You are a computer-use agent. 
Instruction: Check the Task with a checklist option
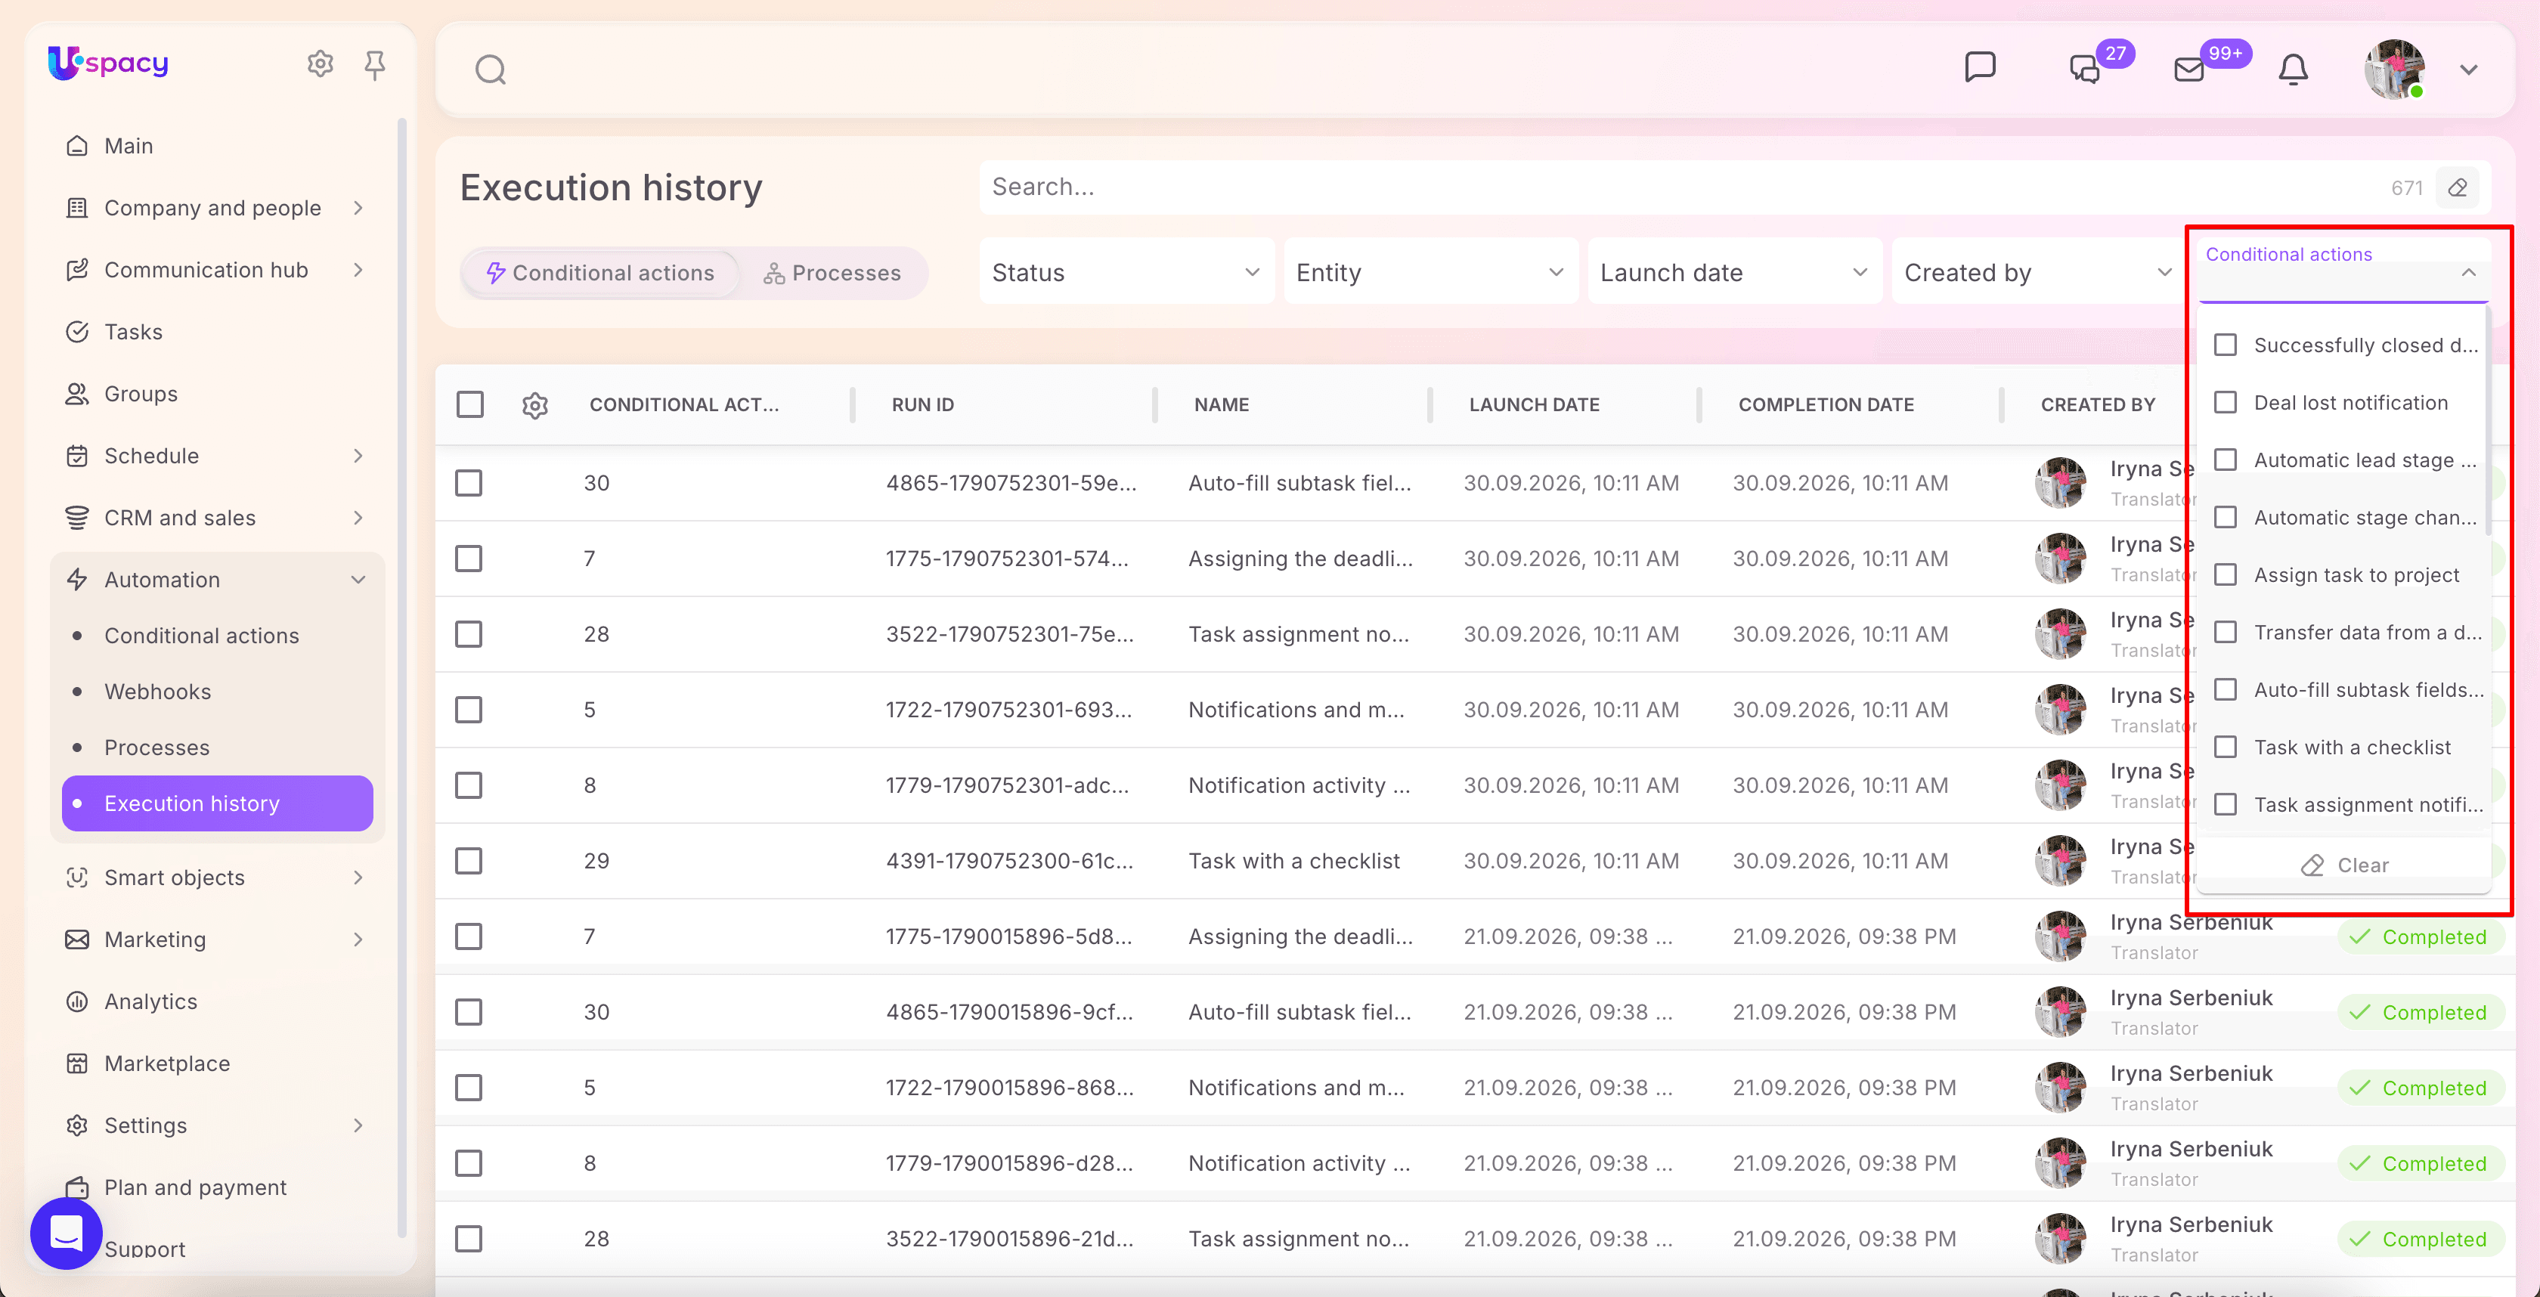(x=2226, y=747)
